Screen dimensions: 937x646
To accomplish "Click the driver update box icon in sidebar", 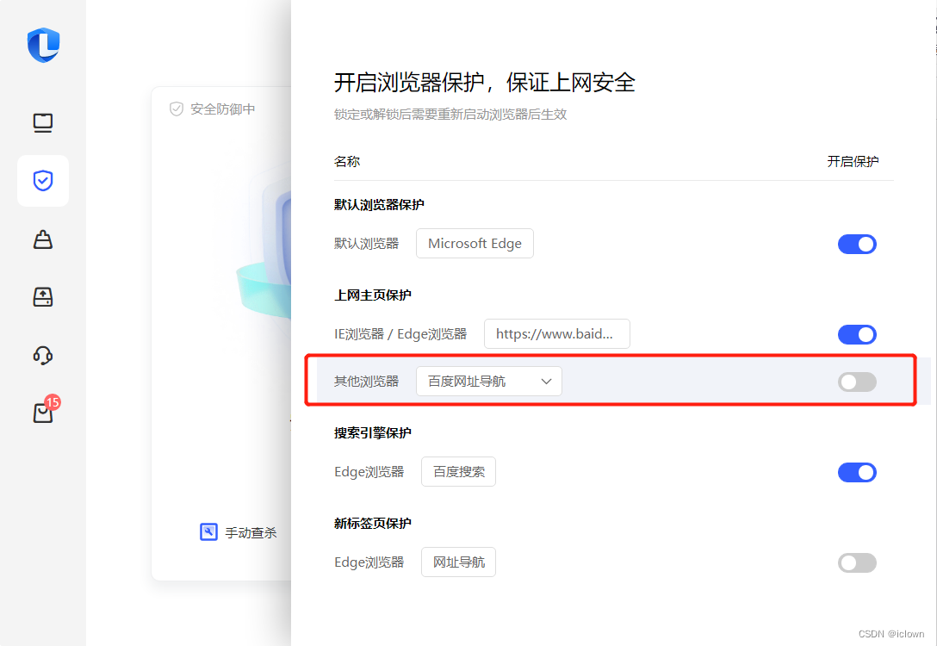I will point(42,296).
